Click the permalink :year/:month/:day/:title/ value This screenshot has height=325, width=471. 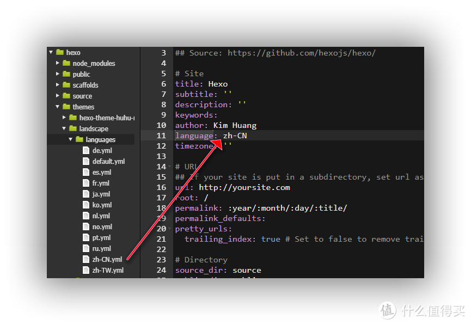288,208
